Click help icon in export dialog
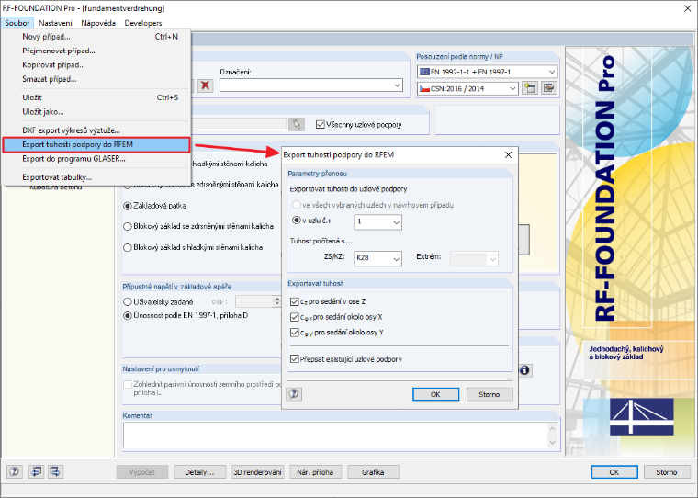 294,394
